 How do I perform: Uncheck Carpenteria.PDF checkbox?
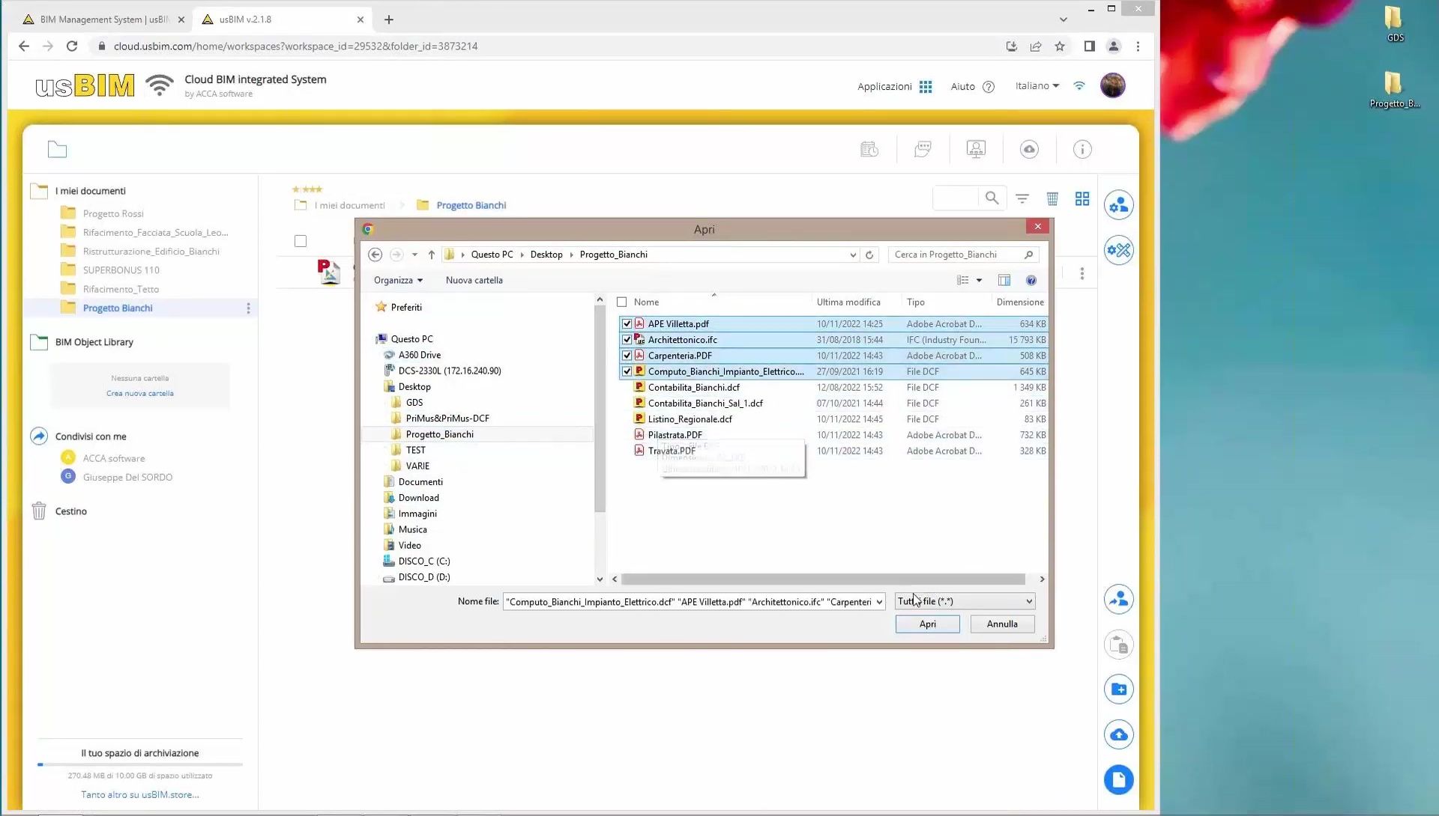(x=627, y=356)
